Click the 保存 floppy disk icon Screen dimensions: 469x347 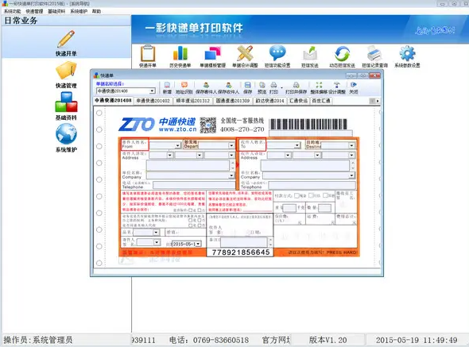click(248, 88)
